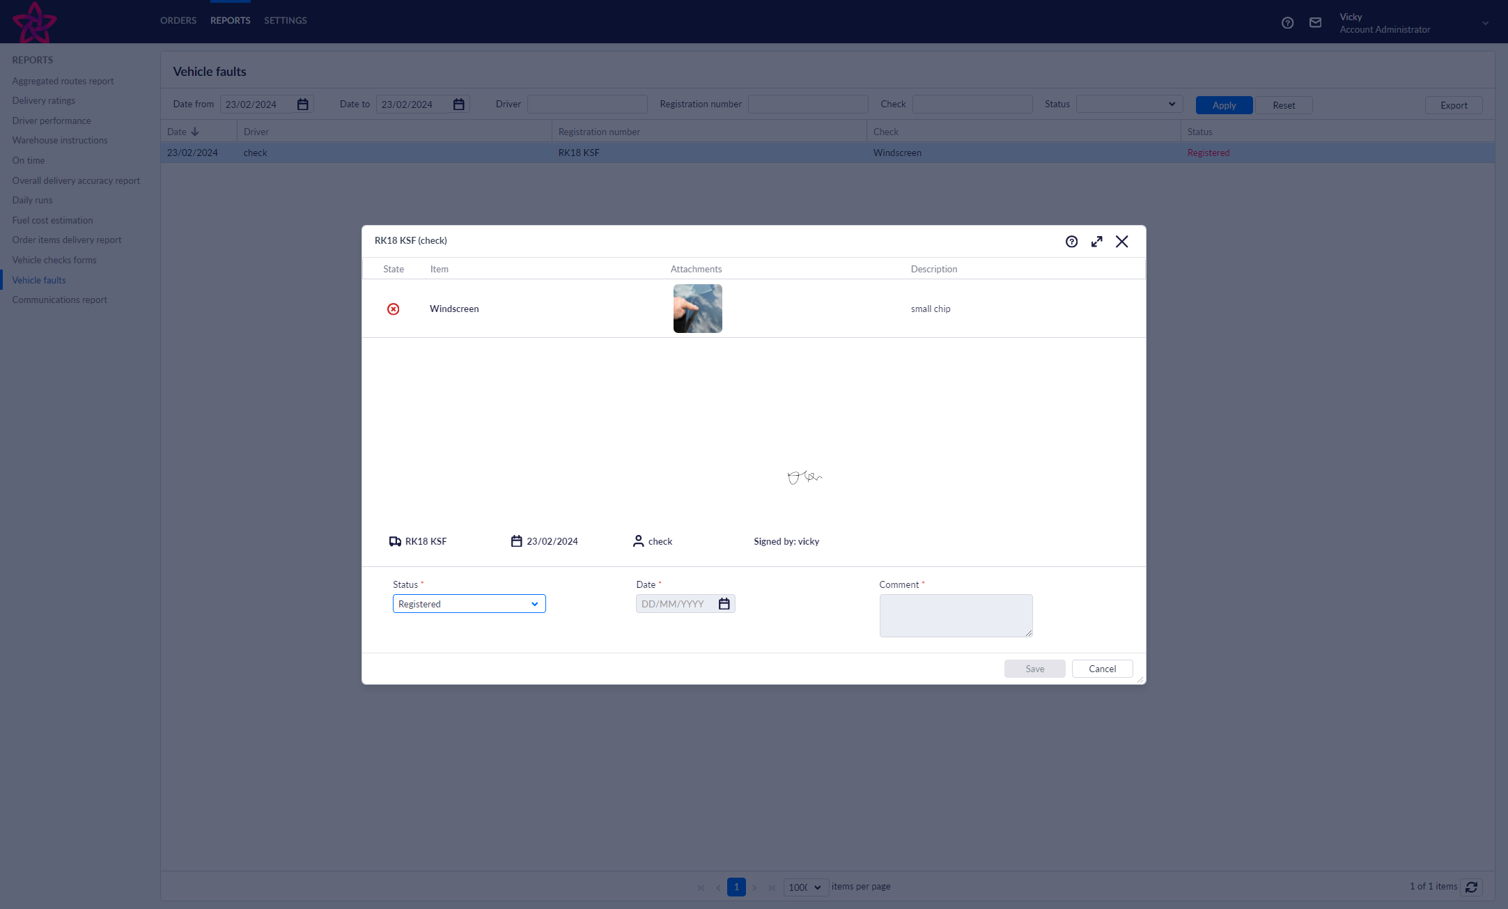Open the help icon in the dialog header
This screenshot has width=1508, height=909.
pos(1071,242)
